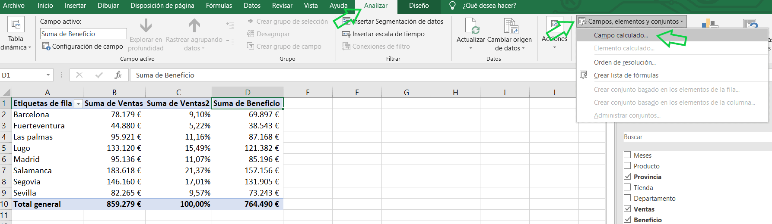This screenshot has width=772, height=224.
Task: Switch to the Revisar tab
Action: point(282,6)
